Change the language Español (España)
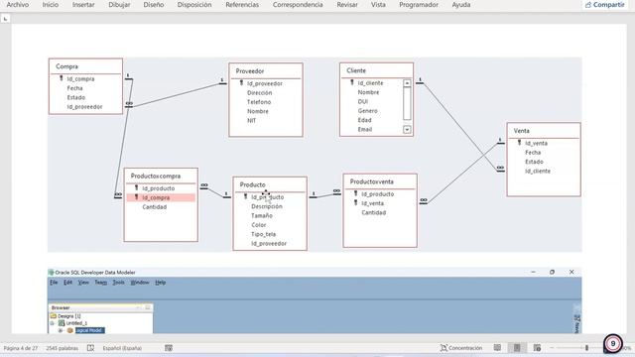 [x=122, y=348]
